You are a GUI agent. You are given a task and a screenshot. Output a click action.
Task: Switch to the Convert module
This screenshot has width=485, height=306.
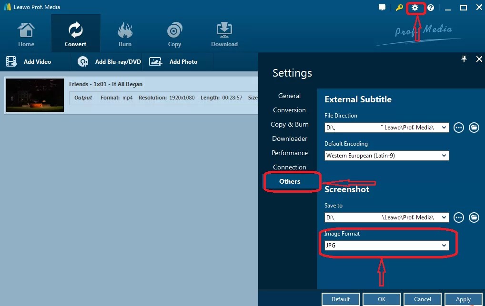[75, 33]
